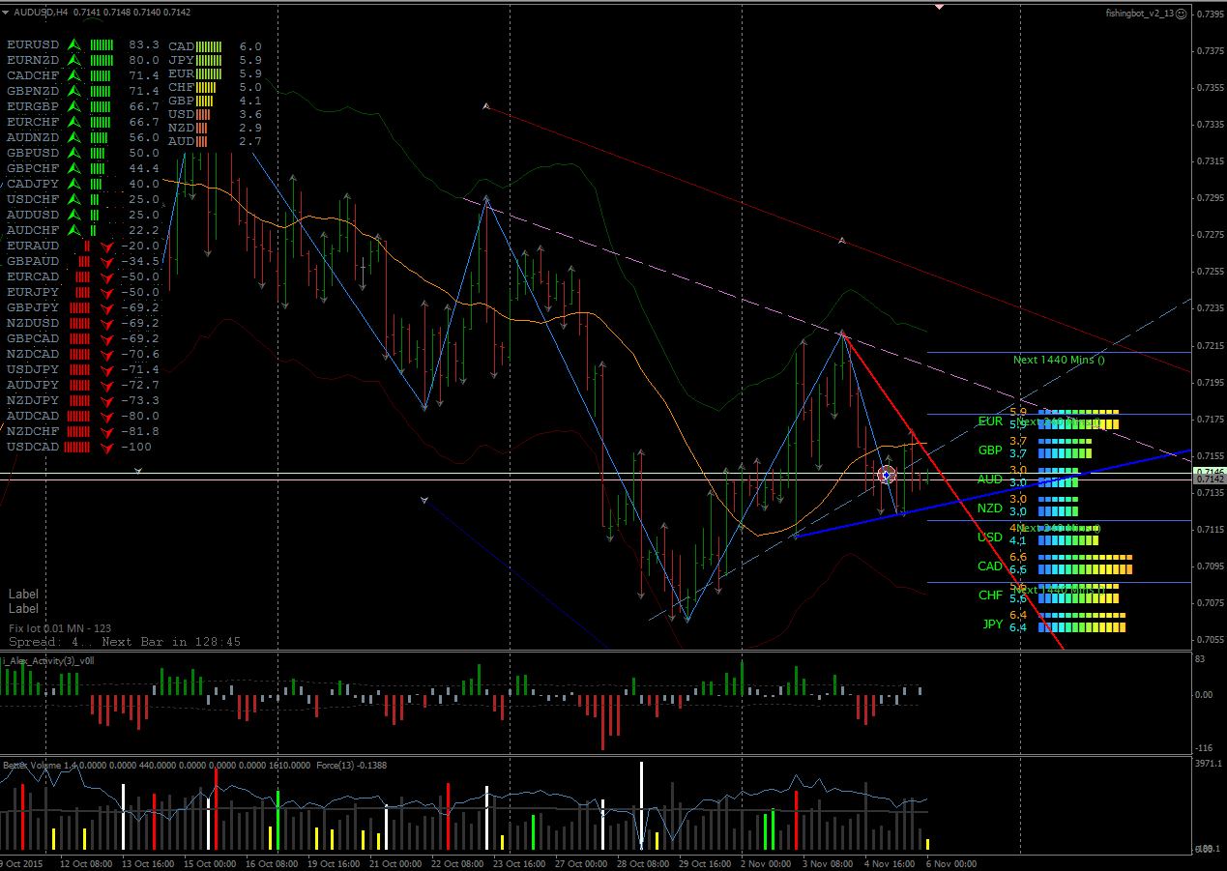1227x871 pixels.
Task: Click the GBPNZD pair label
Action: point(33,91)
